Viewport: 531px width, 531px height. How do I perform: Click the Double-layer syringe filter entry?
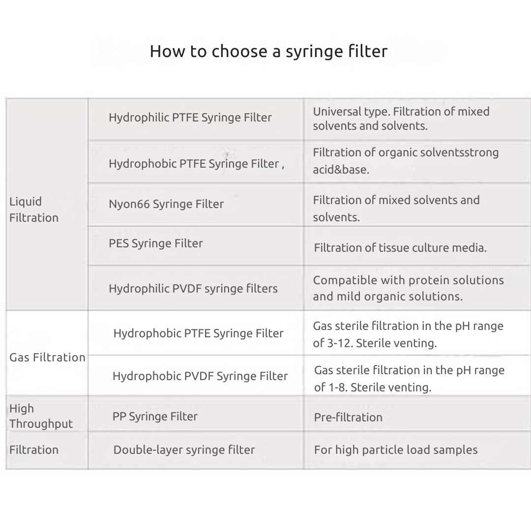point(184,450)
